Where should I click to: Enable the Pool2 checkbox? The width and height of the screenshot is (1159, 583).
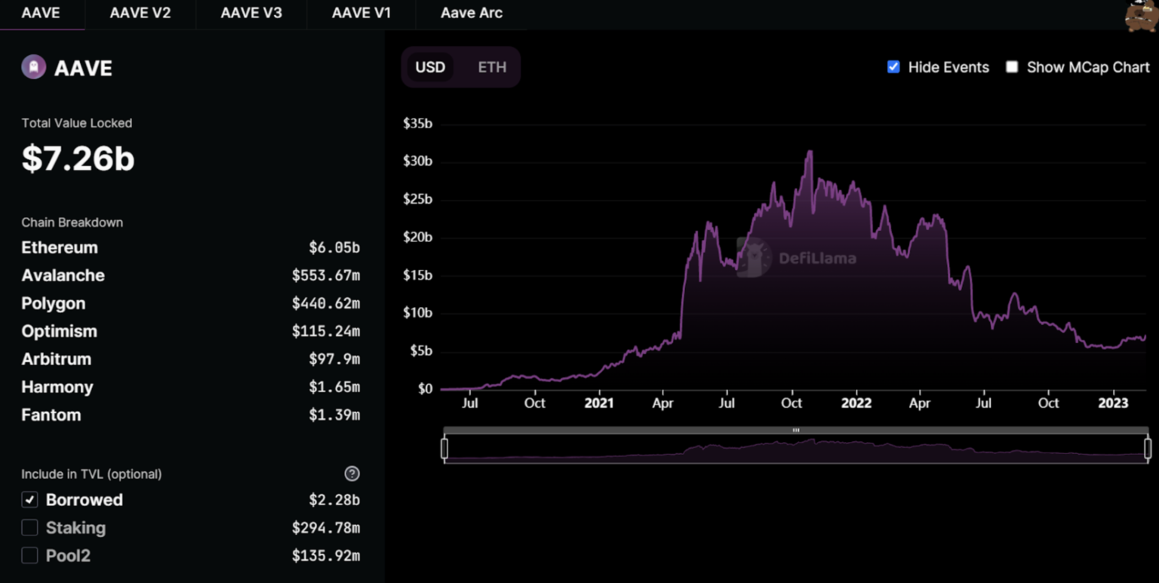[29, 555]
